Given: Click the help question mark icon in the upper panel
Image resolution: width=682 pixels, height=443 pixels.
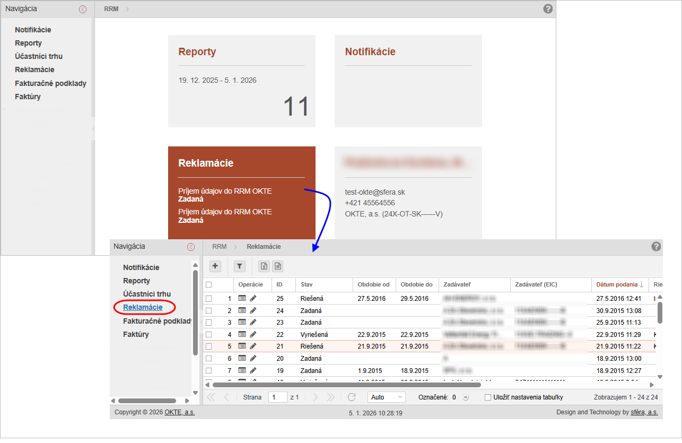Looking at the screenshot, I should pyautogui.click(x=548, y=9).
